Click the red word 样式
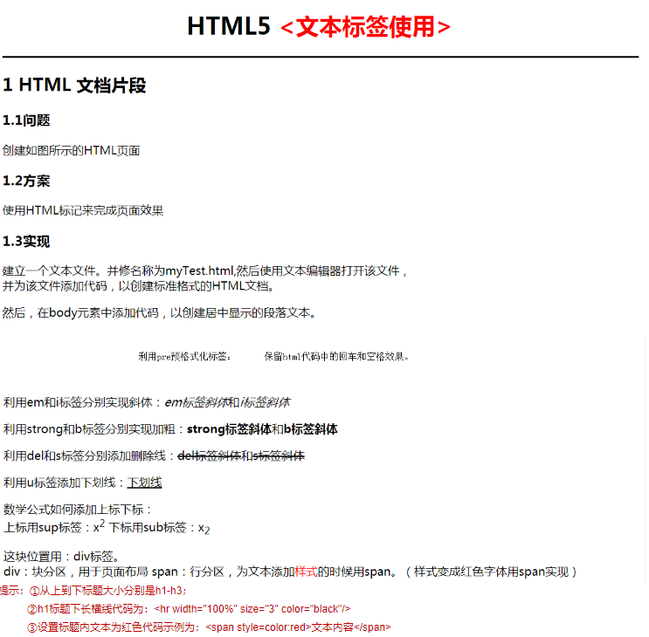This screenshot has width=649, height=637. pos(307,572)
